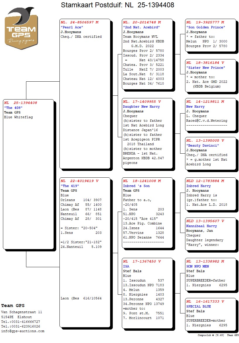Click the pigeon name "The 408"
The image size is (239, 343).
(x=13, y=108)
